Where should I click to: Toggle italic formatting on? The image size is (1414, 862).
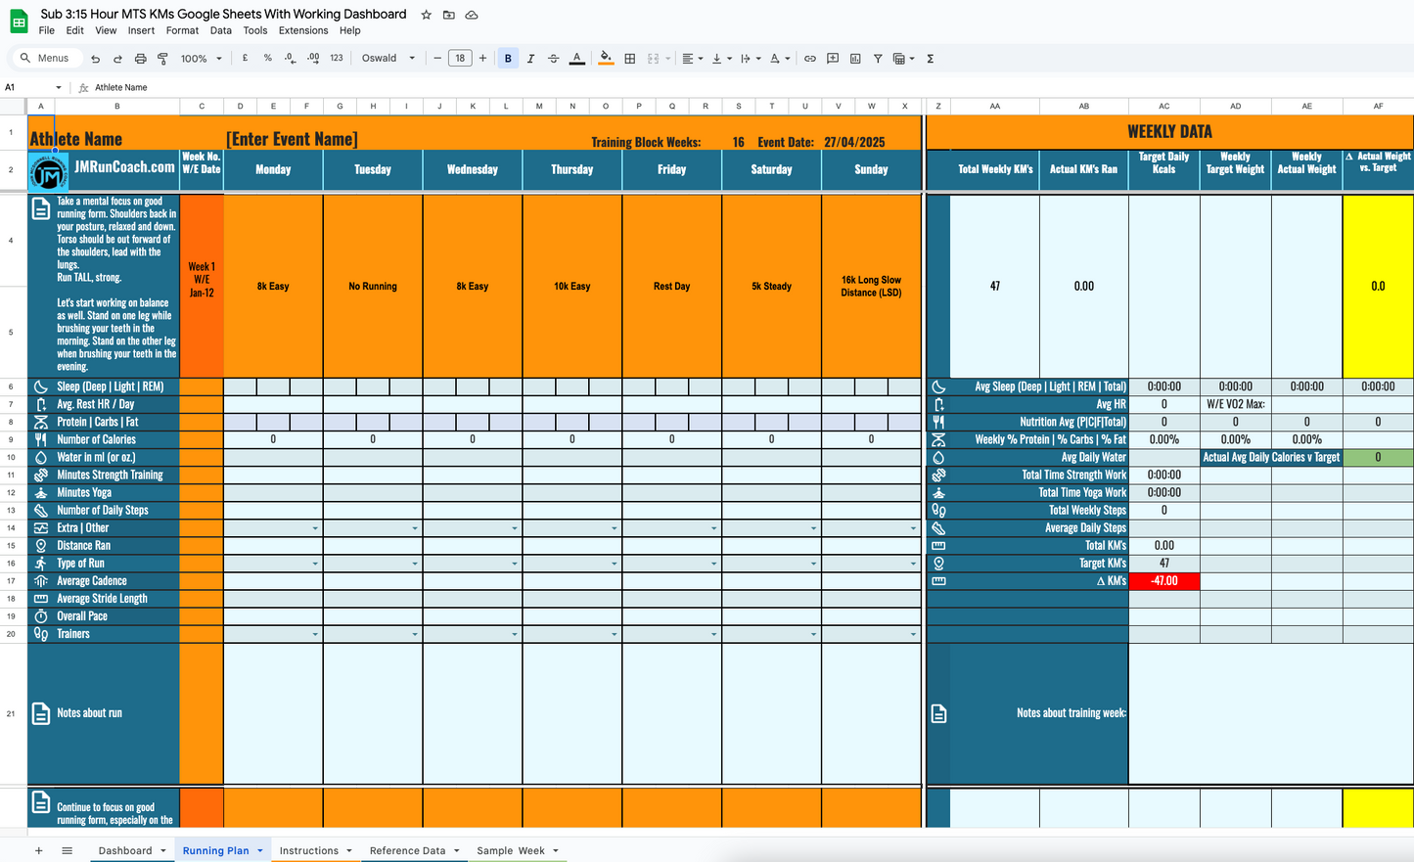(x=530, y=58)
